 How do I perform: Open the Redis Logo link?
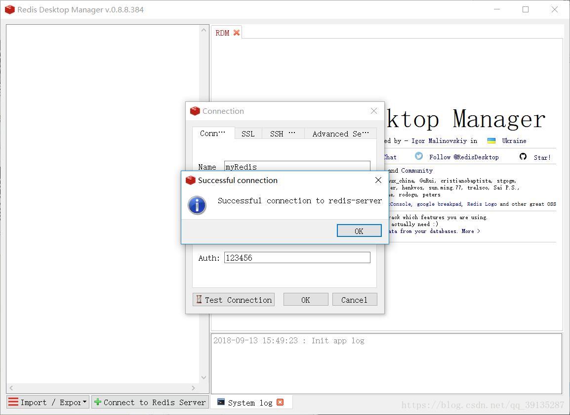click(482, 204)
